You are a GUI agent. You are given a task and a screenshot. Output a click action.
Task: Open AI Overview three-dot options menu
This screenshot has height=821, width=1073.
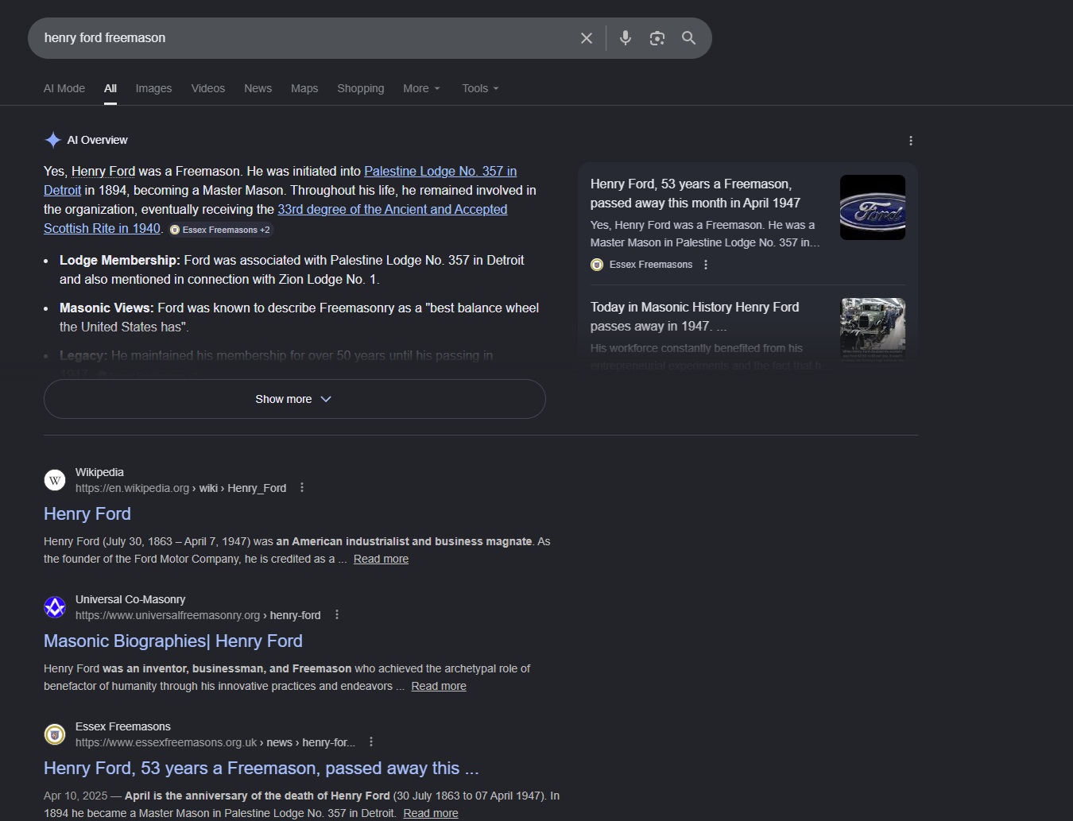pos(911,141)
